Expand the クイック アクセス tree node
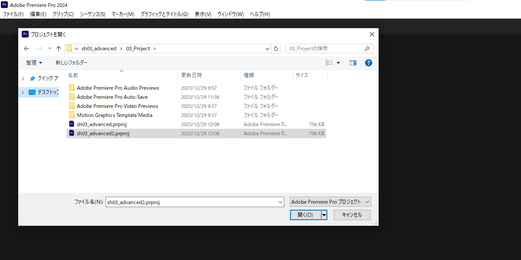Image resolution: width=521 pixels, height=260 pixels. tap(23, 78)
